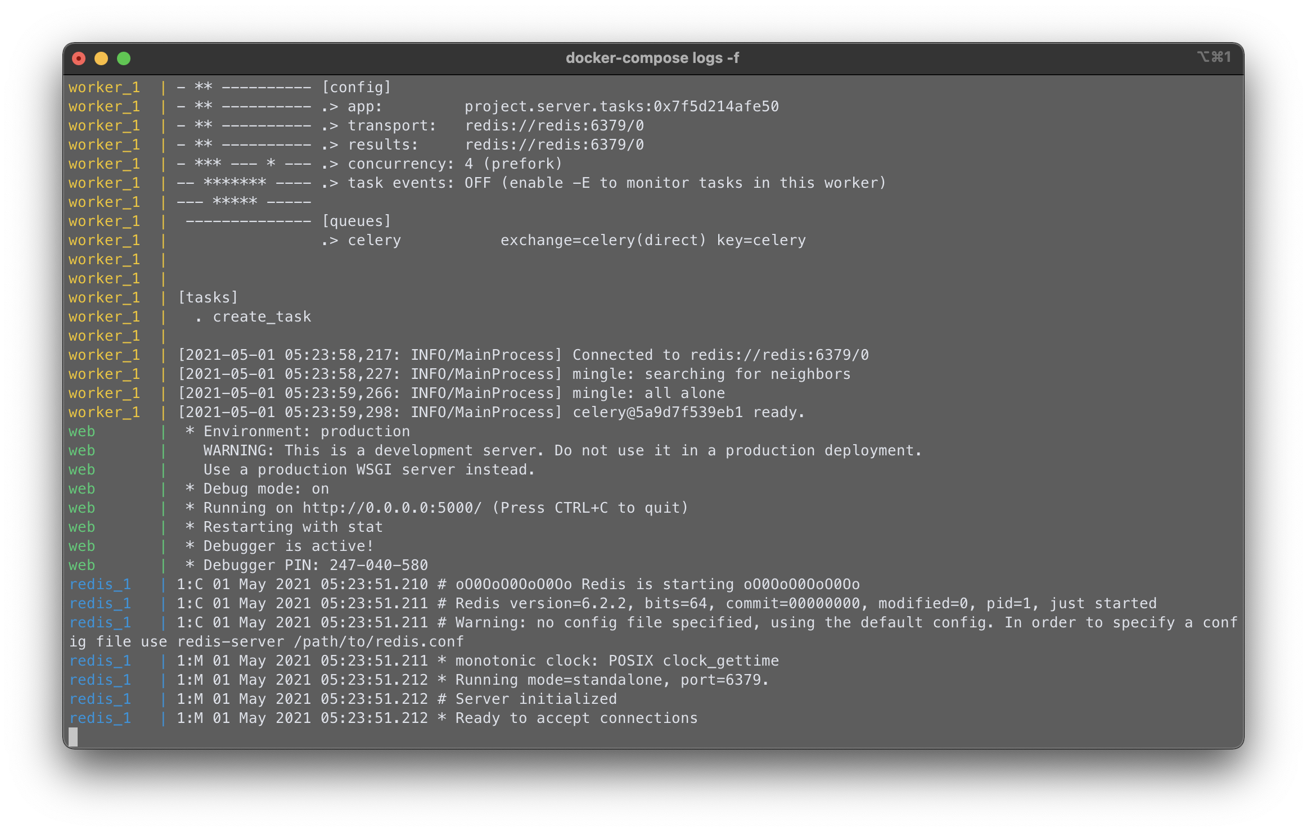Click 'Use a production WSGI server instead.' line
1307x832 pixels.
tap(369, 470)
